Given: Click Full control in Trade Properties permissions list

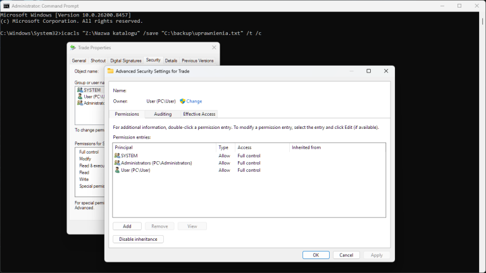Looking at the screenshot, I should tap(89, 152).
